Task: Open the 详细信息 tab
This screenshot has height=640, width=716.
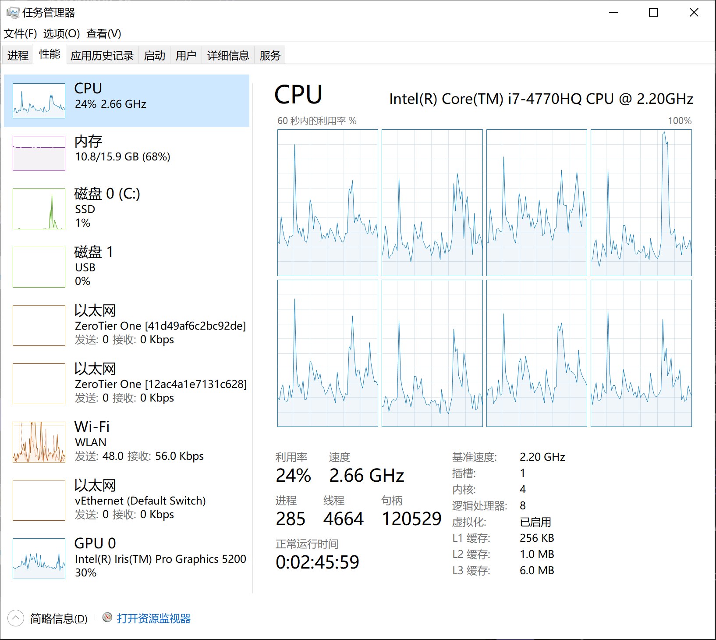Action: pyautogui.click(x=228, y=56)
